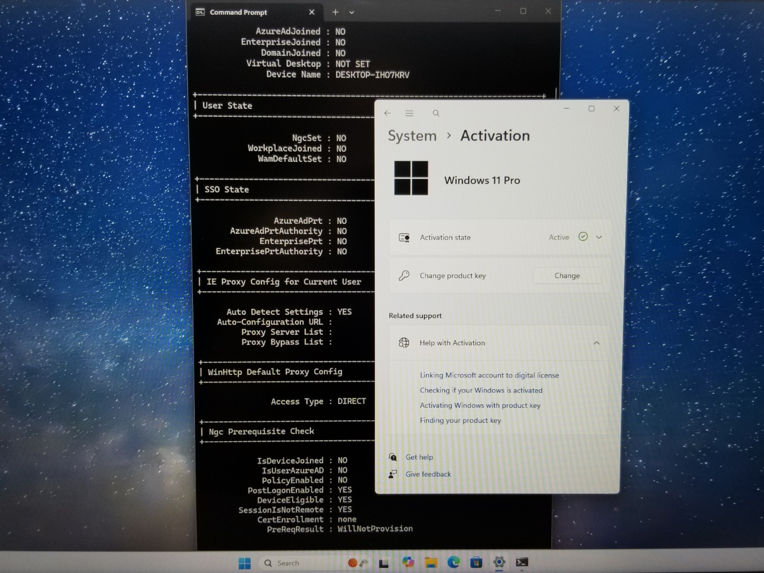Open Linking Microsoft account to digital license
This screenshot has width=764, height=573.
point(489,375)
